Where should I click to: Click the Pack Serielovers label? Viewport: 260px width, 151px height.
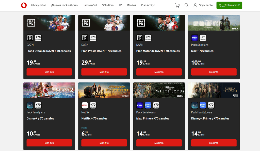(x=146, y=112)
